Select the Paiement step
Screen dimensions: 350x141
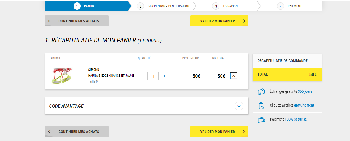tap(290, 6)
